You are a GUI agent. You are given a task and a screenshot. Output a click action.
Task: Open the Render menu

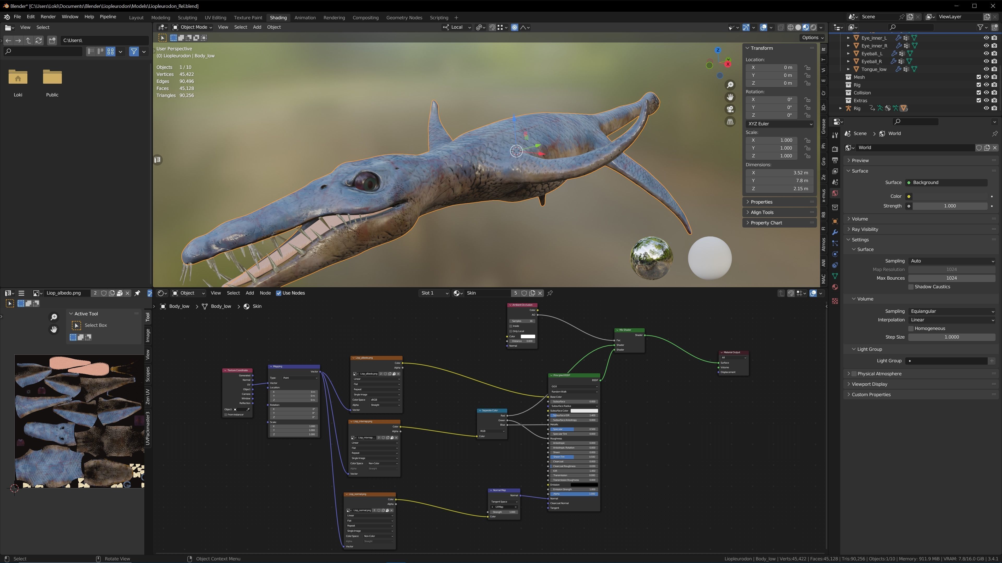48,17
